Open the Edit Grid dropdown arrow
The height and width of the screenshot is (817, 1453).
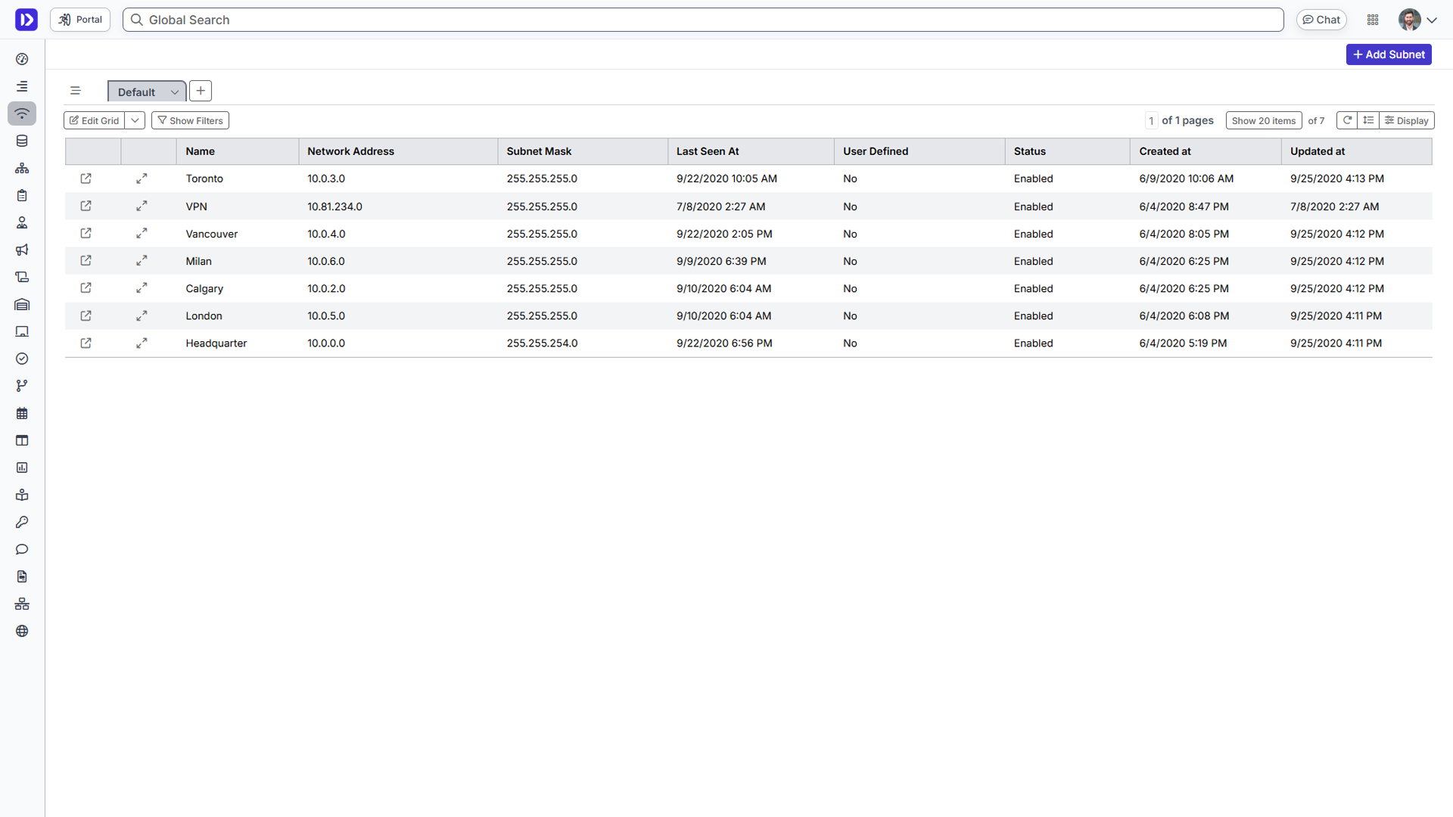click(x=135, y=120)
